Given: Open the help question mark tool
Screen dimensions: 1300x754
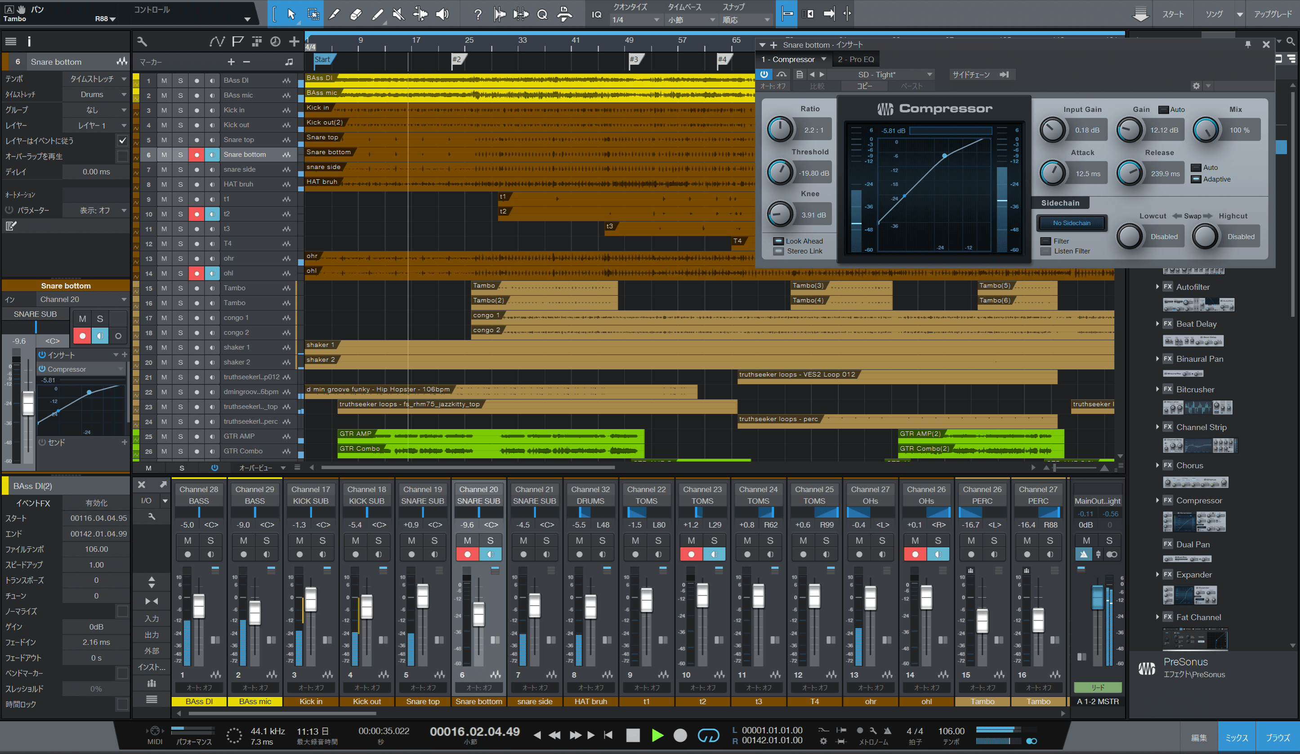Looking at the screenshot, I should [478, 14].
